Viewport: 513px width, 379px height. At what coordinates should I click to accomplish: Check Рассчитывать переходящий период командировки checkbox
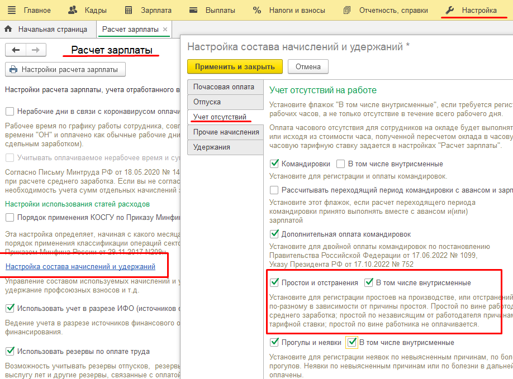274,190
